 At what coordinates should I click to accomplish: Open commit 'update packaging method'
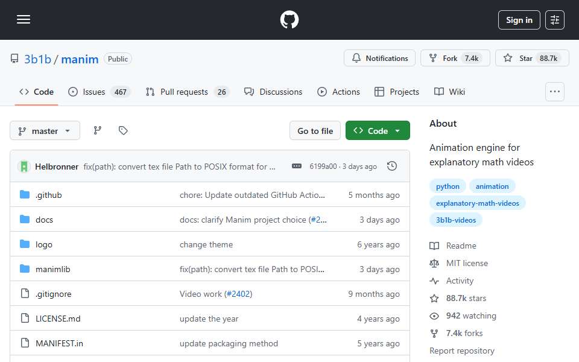point(229,343)
